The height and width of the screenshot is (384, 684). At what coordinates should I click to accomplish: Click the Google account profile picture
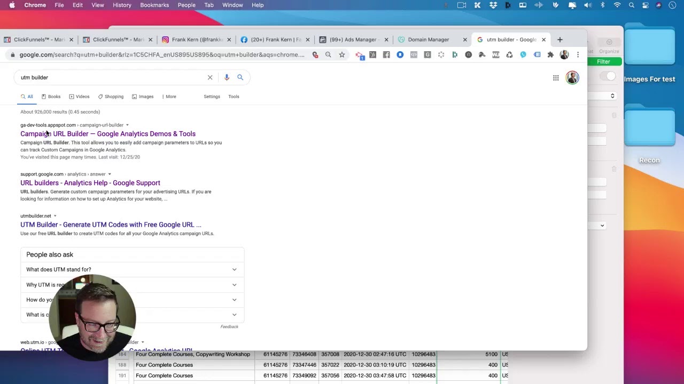(572, 78)
